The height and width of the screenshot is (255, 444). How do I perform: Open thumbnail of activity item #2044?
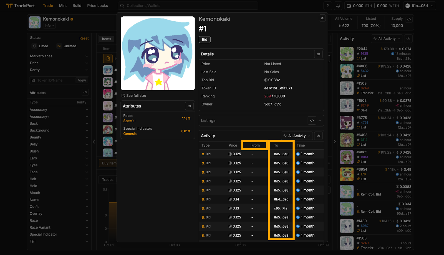(x=347, y=54)
